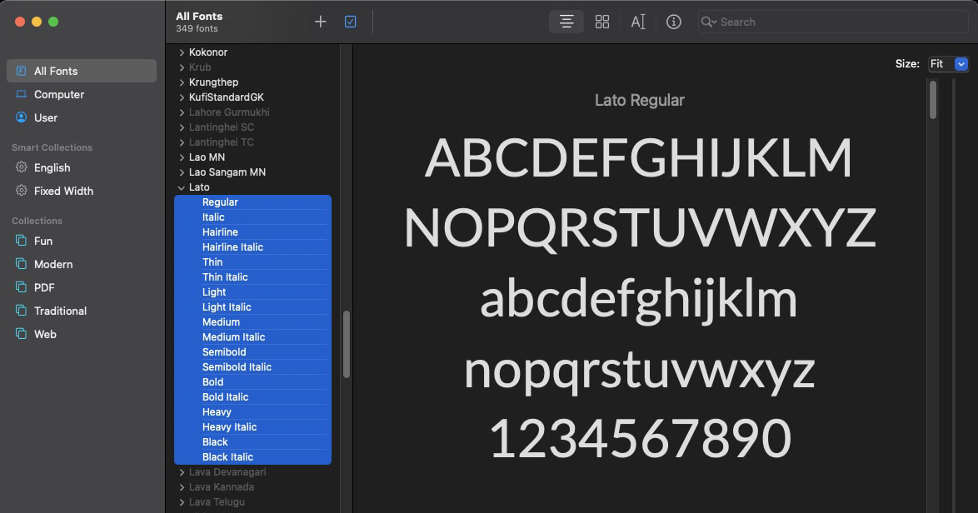Image resolution: width=978 pixels, height=513 pixels.
Task: Add a new font with plus button
Action: 320,22
